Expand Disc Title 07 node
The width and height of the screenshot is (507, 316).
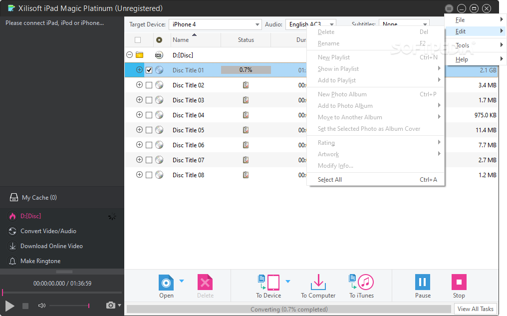coord(139,159)
